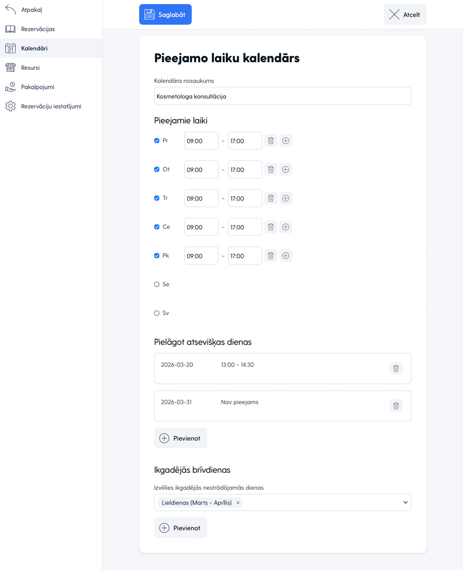
Task: Delete the Monday (Pr) time slot
Action: pyautogui.click(x=271, y=141)
